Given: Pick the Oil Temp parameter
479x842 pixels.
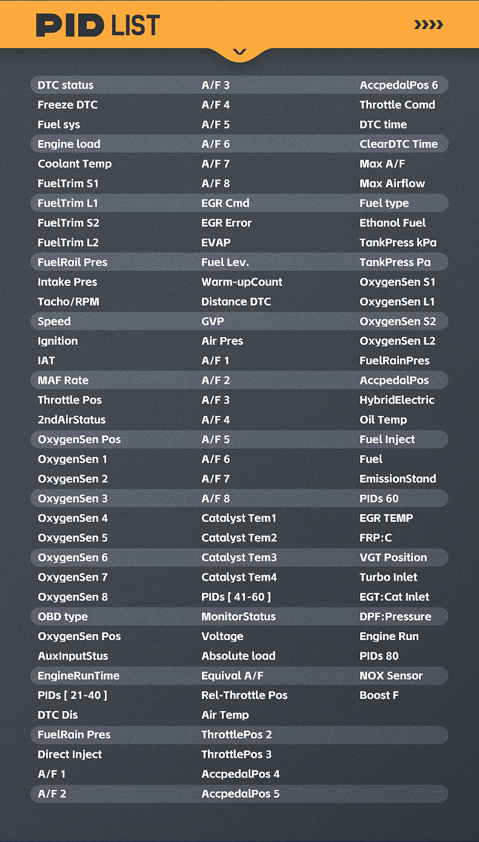Looking at the screenshot, I should tap(383, 420).
